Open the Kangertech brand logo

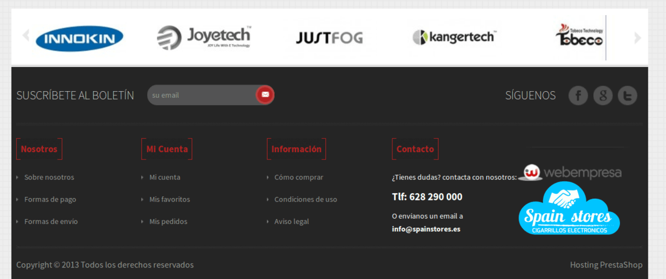pos(454,37)
